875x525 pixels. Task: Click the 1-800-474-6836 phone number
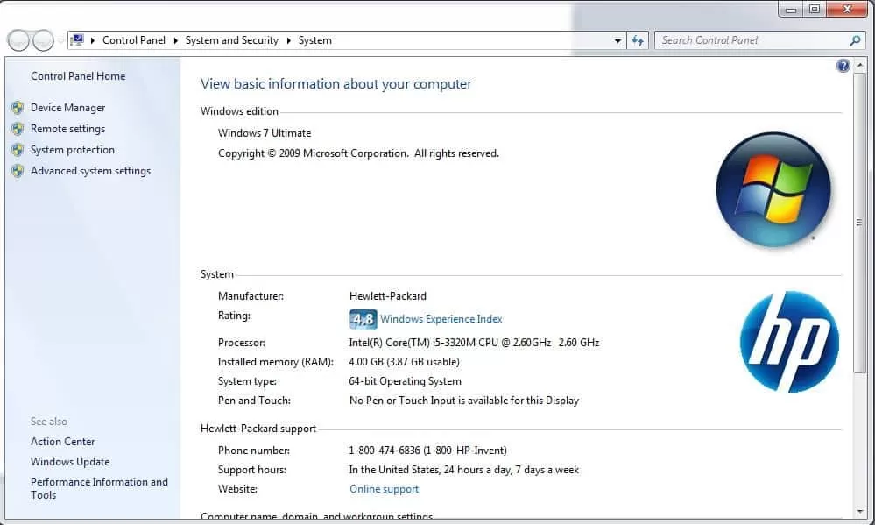tap(428, 451)
